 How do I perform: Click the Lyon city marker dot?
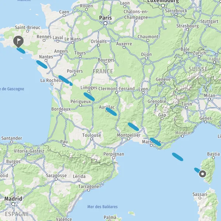pyautogui.click(x=143, y=92)
